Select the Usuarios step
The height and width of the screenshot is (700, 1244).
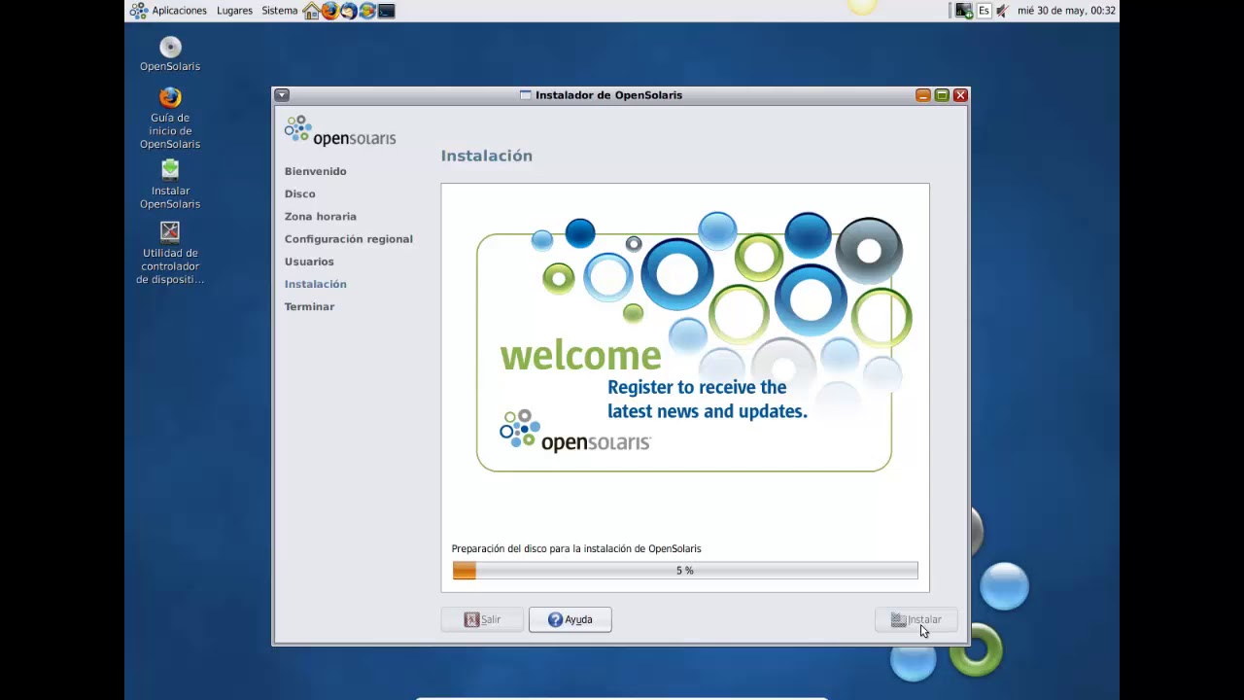309,262
